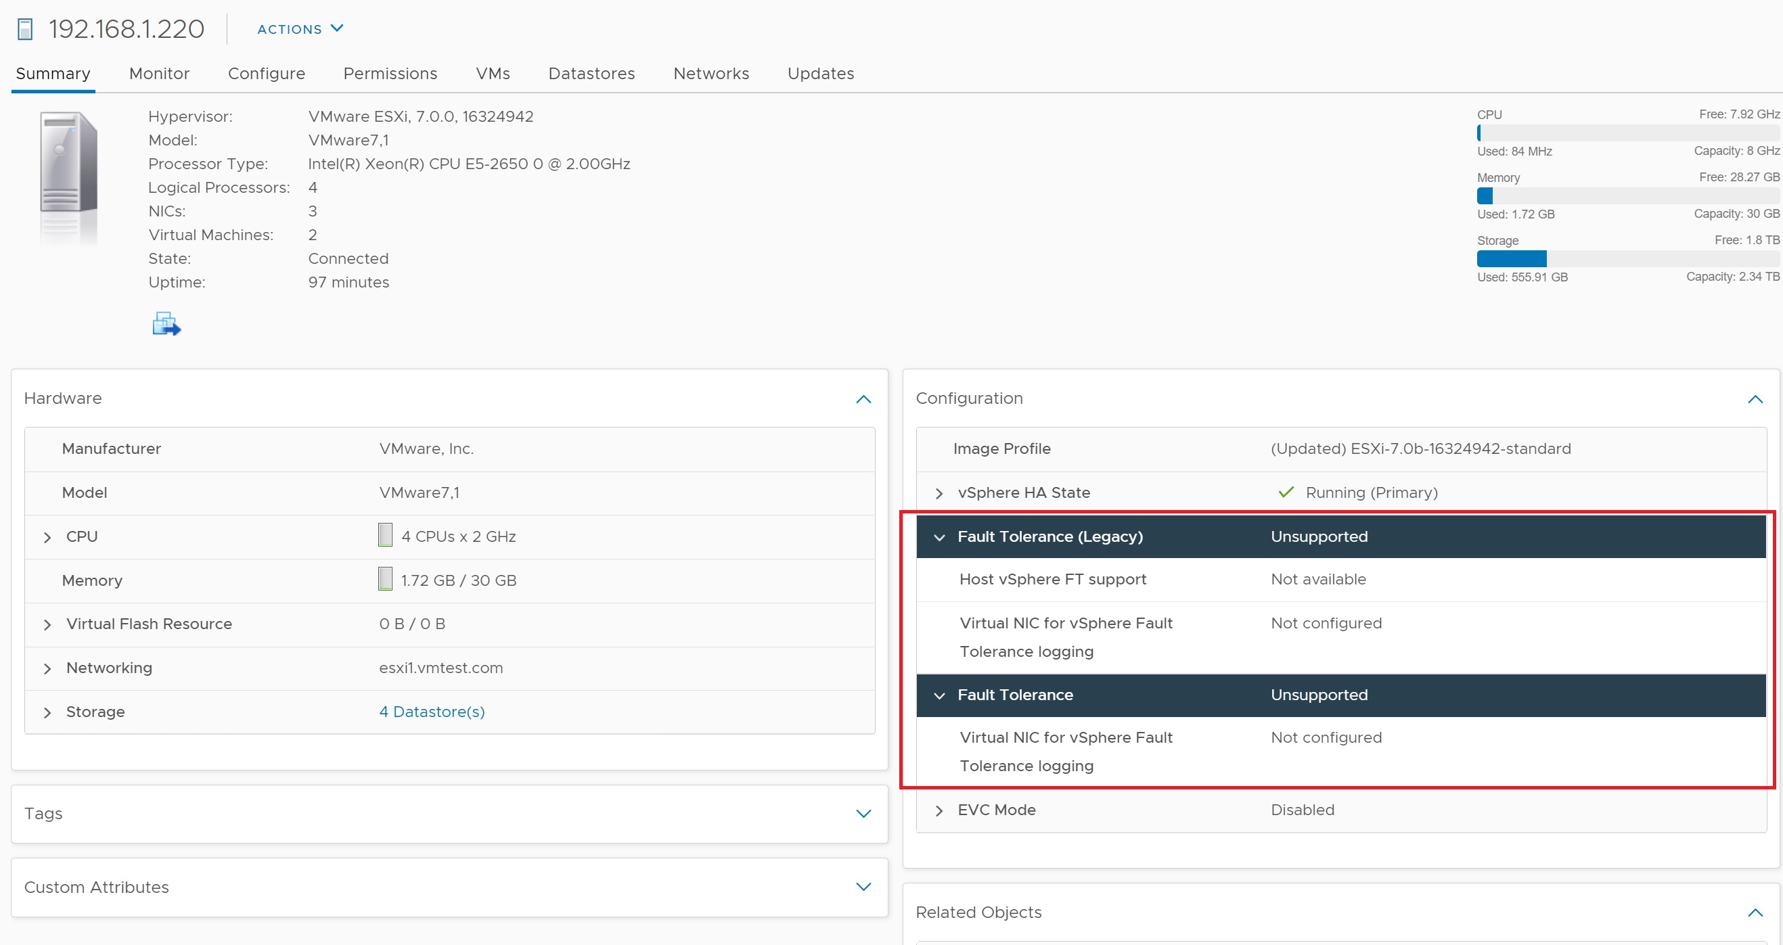
Task: Collapse the Configuration panel
Action: click(1755, 399)
